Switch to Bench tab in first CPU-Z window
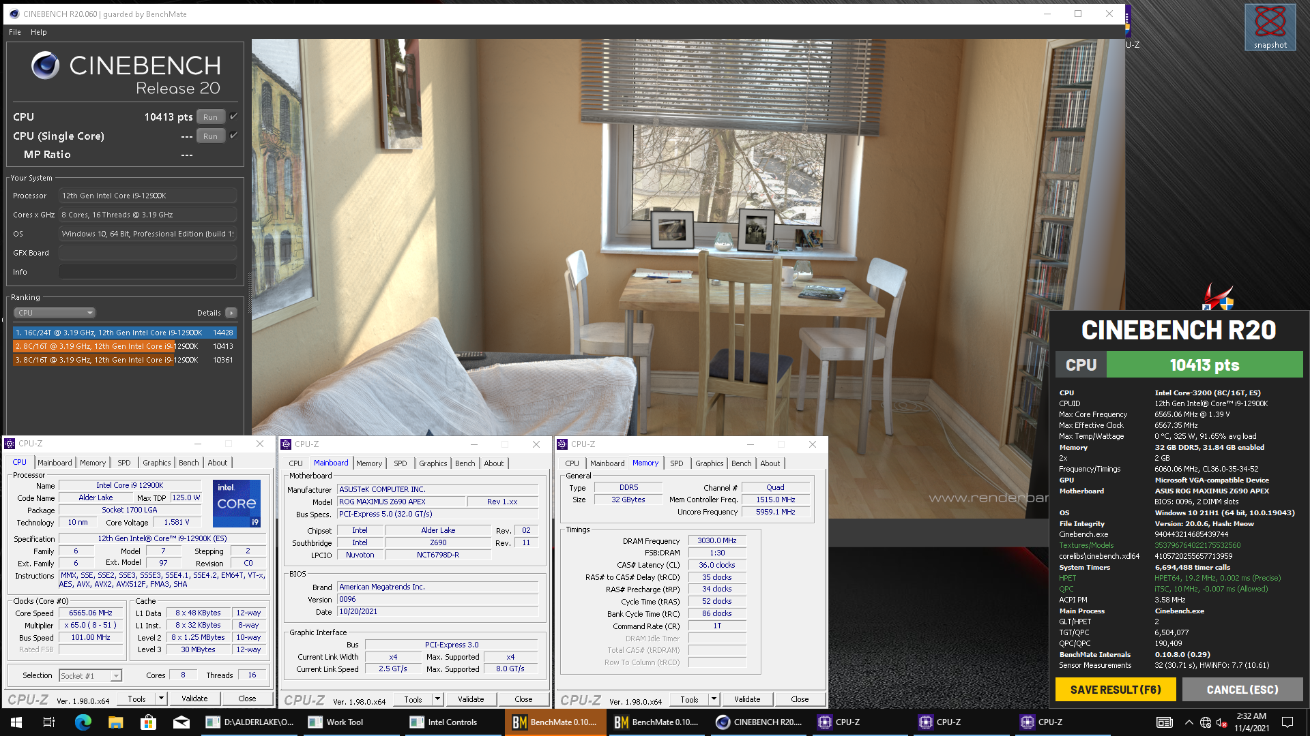 pyautogui.click(x=189, y=463)
